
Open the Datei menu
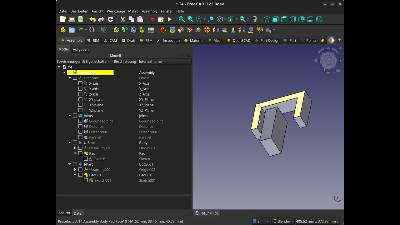(63, 11)
